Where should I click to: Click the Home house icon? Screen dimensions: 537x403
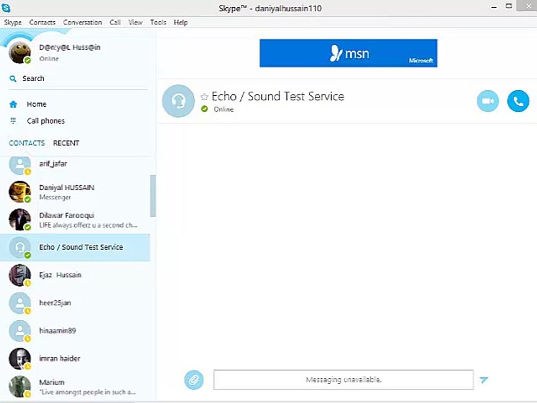[13, 104]
